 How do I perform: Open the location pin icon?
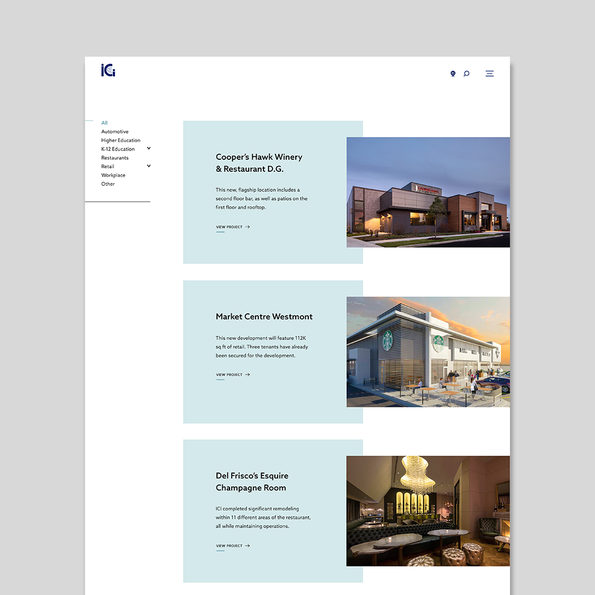click(453, 74)
